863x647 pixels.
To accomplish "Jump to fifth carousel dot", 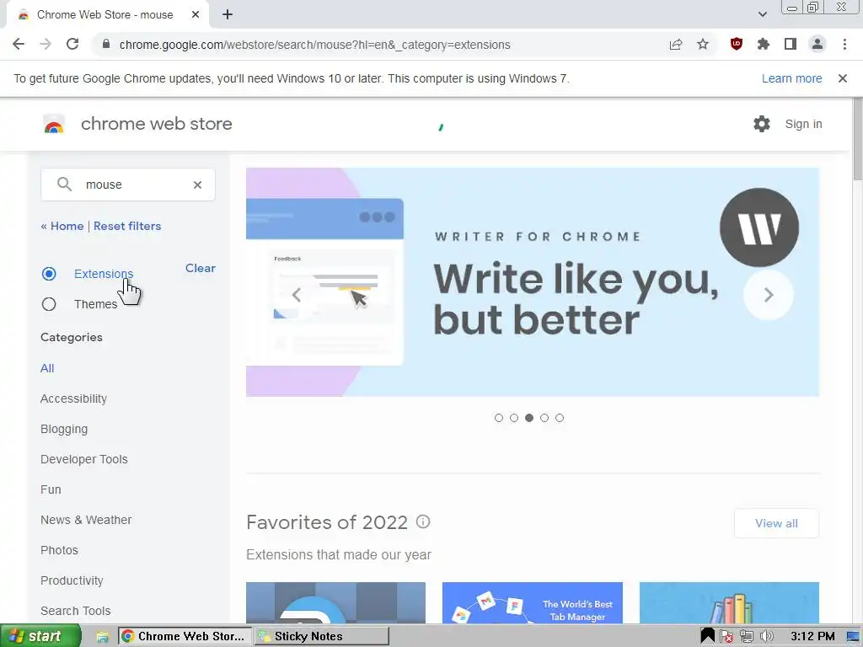I will (560, 418).
